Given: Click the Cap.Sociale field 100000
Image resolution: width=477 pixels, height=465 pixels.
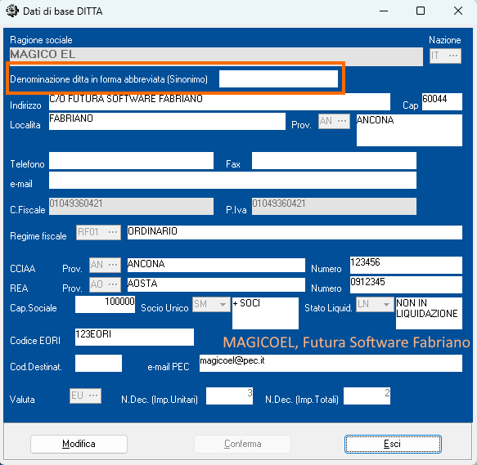Looking at the screenshot, I should (105, 305).
